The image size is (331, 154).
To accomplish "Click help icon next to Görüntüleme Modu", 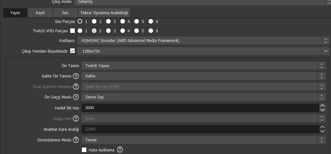I will click(x=76, y=140).
